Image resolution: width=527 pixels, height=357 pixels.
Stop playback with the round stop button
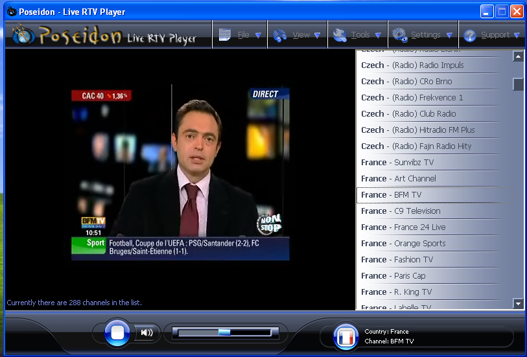117,332
